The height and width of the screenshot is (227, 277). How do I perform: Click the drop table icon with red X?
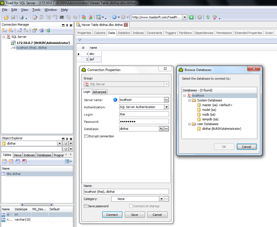pos(24,161)
